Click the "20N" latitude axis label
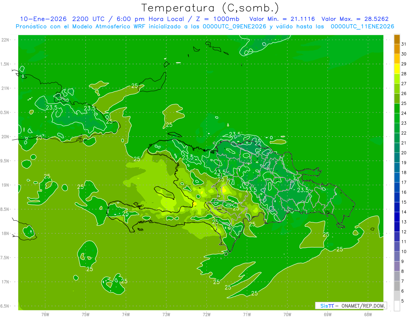Image resolution: width=413 pixels, height=319 pixels. coord(6,137)
